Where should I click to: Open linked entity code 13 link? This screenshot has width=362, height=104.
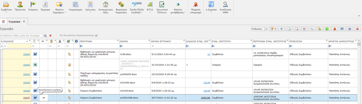[x=209, y=54]
